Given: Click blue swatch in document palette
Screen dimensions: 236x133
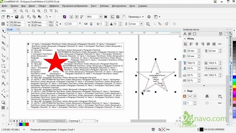Looking at the screenshot, I should coord(21,125).
